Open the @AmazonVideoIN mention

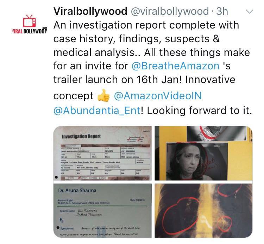158,96
